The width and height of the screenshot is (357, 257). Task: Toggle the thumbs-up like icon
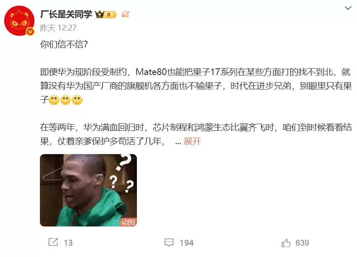286,243
